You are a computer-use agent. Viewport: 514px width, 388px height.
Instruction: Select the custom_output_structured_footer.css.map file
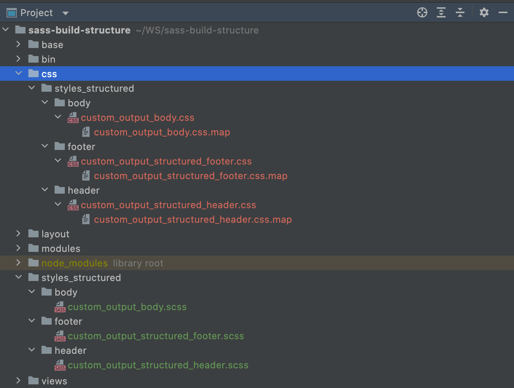tap(191, 175)
